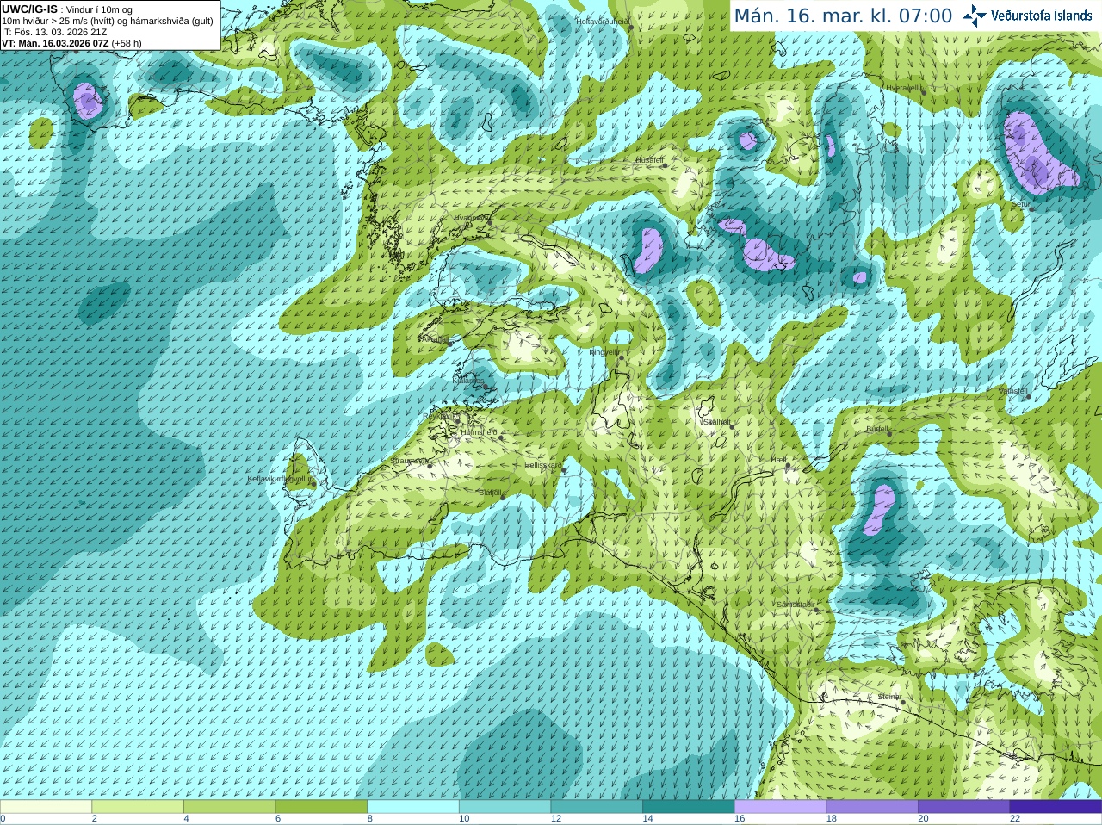This screenshot has width=1102, height=825.
Task: Click the legend value 16
Action: tap(740, 819)
